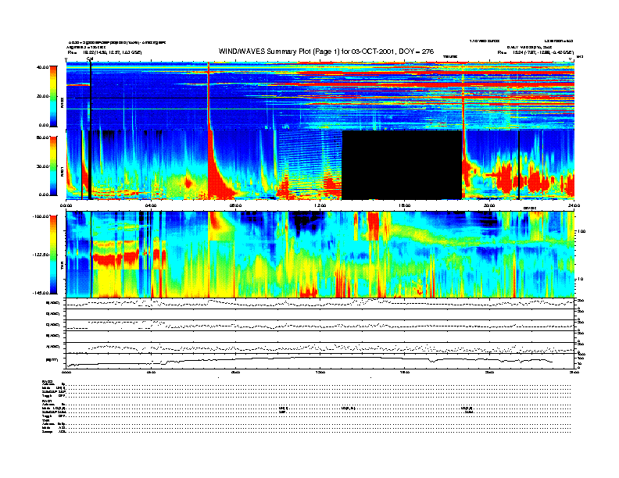This screenshot has height=478, width=619.
Task: Click the 24:00 label at the RAD1 axis end
Action: pos(574,205)
